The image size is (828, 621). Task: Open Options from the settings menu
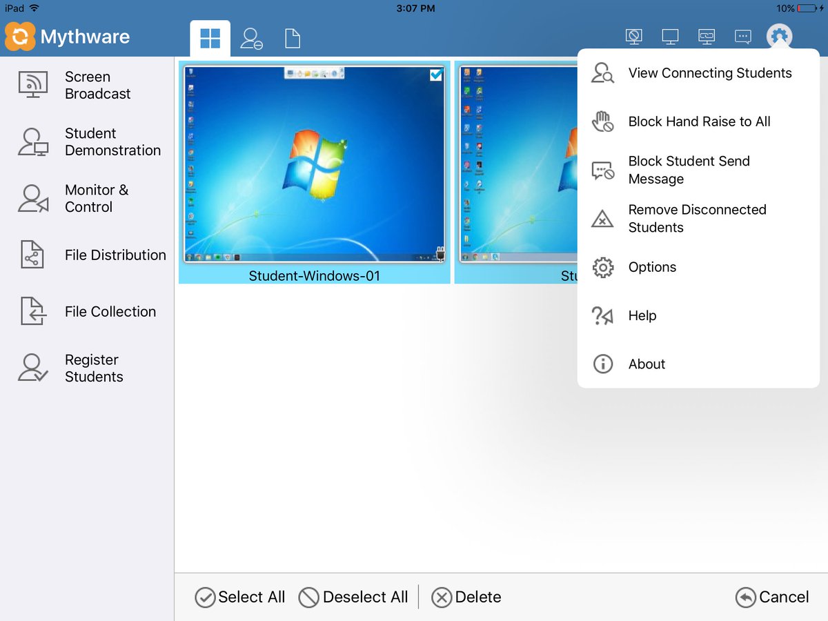[x=698, y=267]
